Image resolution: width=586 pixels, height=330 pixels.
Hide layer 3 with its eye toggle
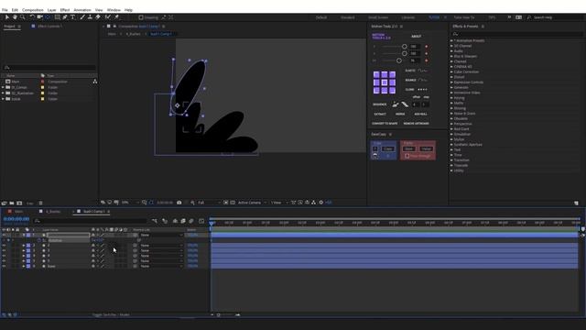[4, 250]
